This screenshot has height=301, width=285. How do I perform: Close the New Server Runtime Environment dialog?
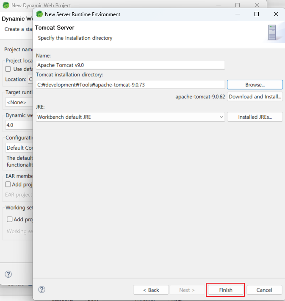pyautogui.click(x=276, y=14)
